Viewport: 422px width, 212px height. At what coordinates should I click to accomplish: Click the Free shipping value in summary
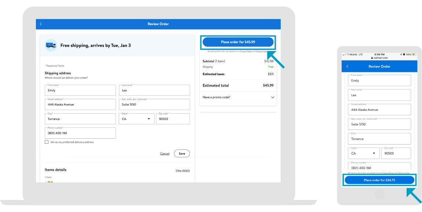click(x=271, y=67)
